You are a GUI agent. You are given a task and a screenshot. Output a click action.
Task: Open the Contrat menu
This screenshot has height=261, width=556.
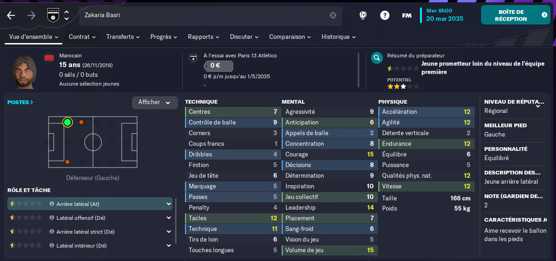pyautogui.click(x=82, y=37)
